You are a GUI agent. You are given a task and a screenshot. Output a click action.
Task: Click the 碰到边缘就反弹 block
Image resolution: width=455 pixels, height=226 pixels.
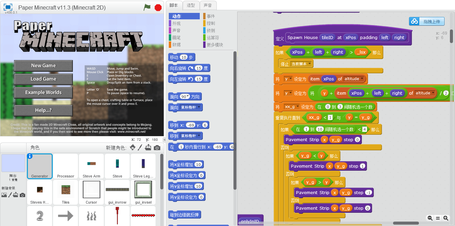pyautogui.click(x=184, y=215)
